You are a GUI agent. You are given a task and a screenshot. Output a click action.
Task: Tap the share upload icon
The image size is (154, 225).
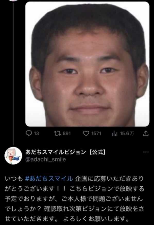[x=146, y=133]
